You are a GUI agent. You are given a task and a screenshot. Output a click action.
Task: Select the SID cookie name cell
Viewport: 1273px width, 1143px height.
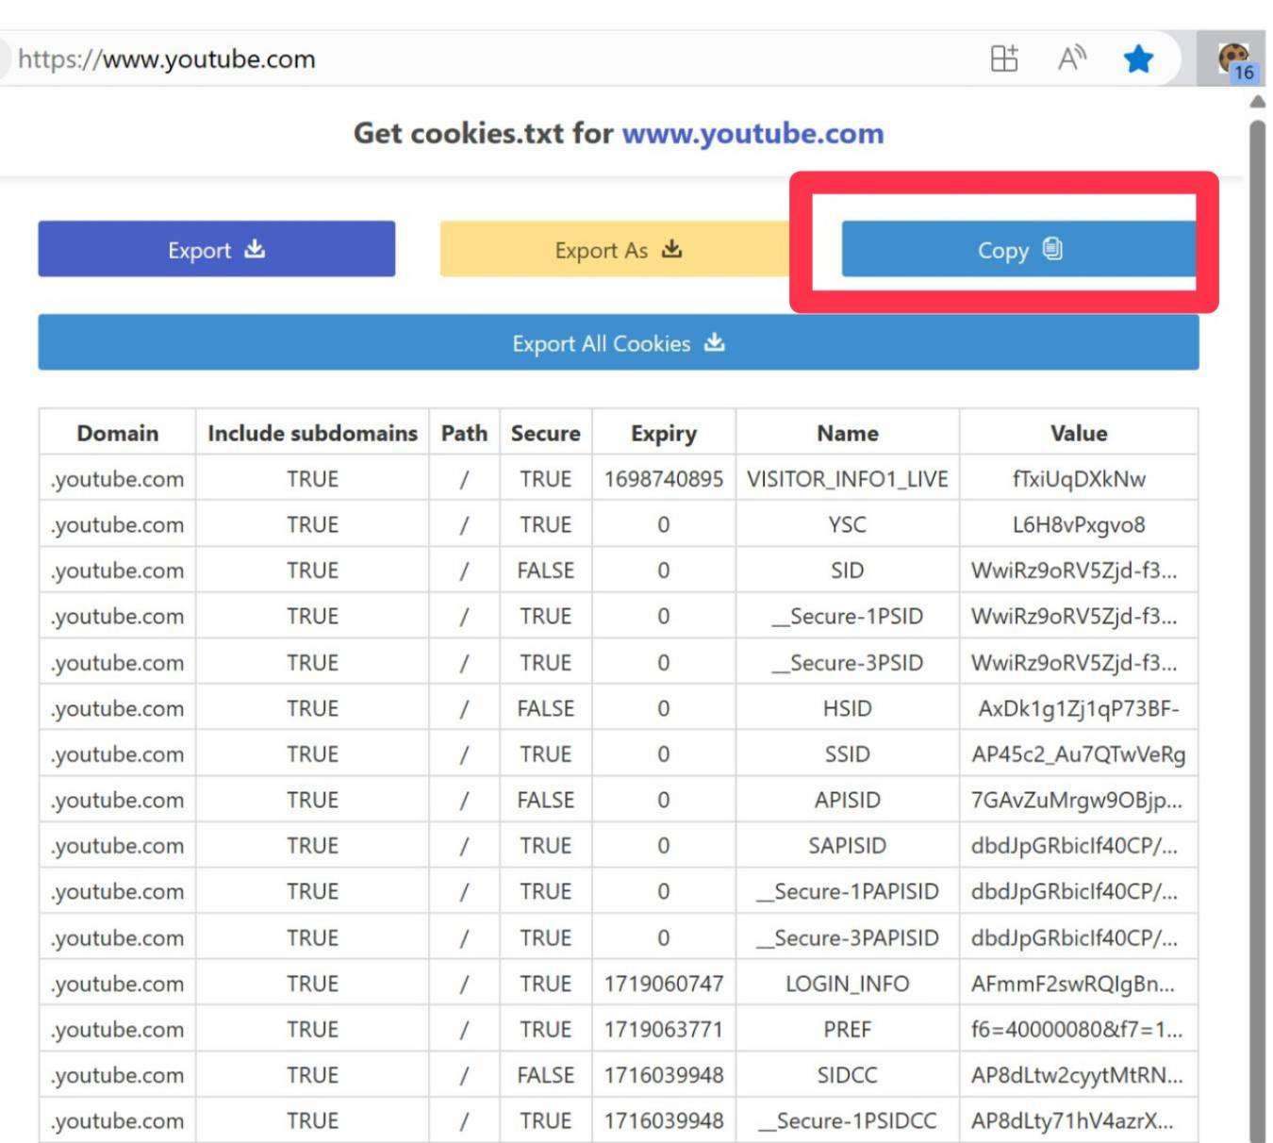point(848,571)
